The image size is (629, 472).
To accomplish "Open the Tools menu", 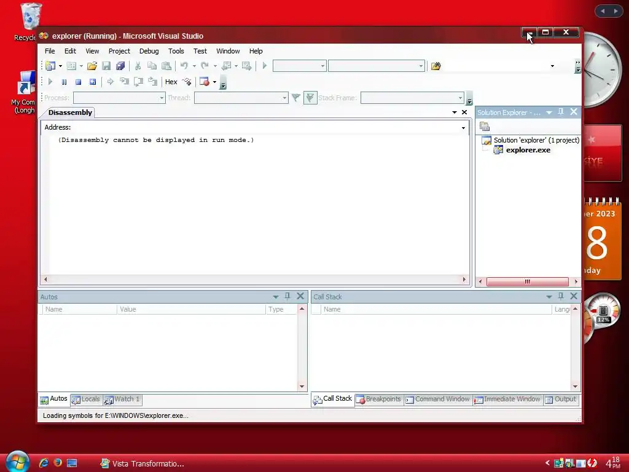I will 176,51.
